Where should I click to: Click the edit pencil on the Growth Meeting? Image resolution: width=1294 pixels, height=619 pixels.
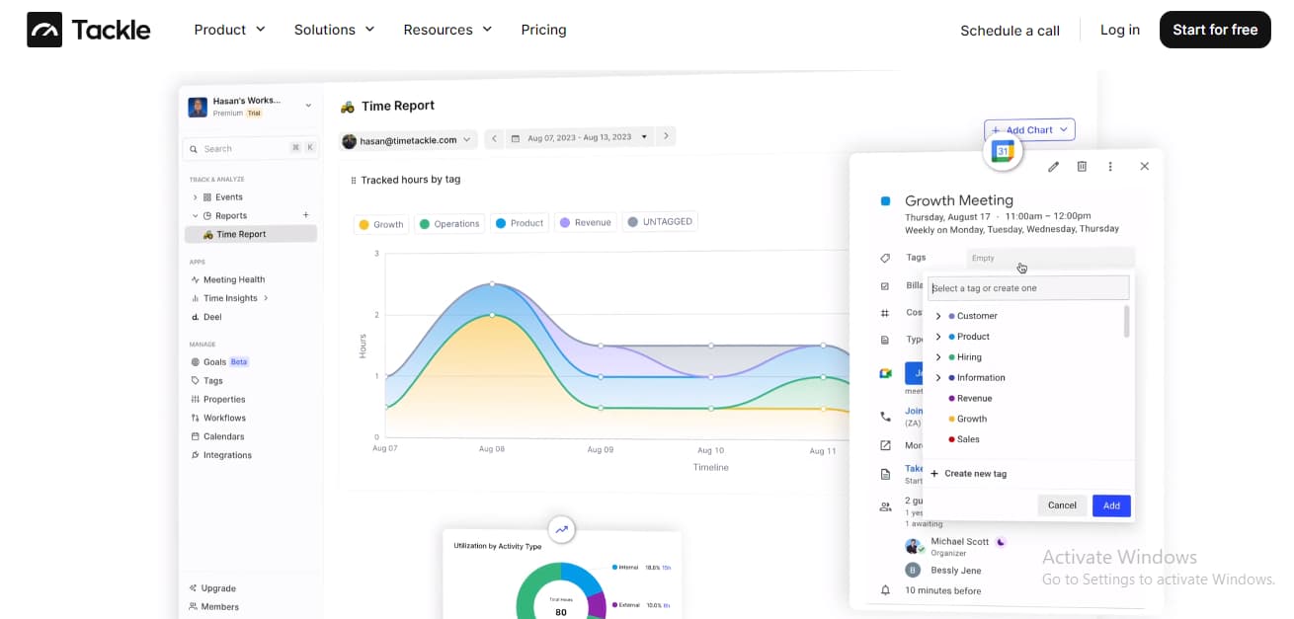[1053, 166]
